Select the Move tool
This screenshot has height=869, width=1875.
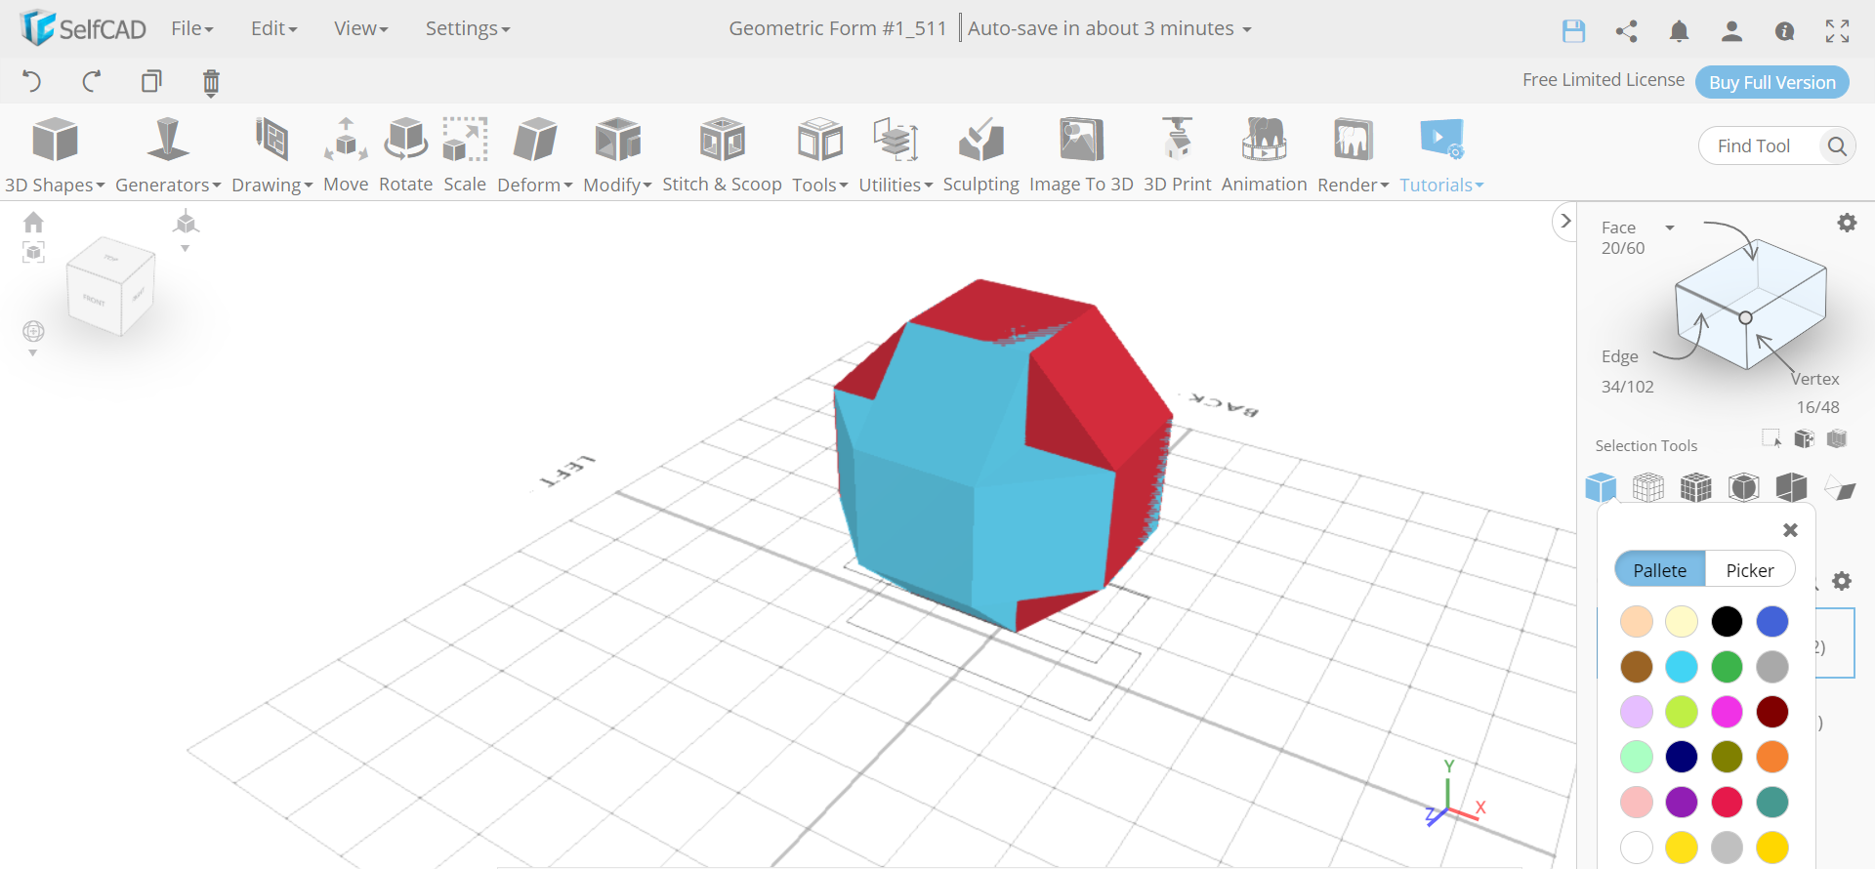point(346,155)
